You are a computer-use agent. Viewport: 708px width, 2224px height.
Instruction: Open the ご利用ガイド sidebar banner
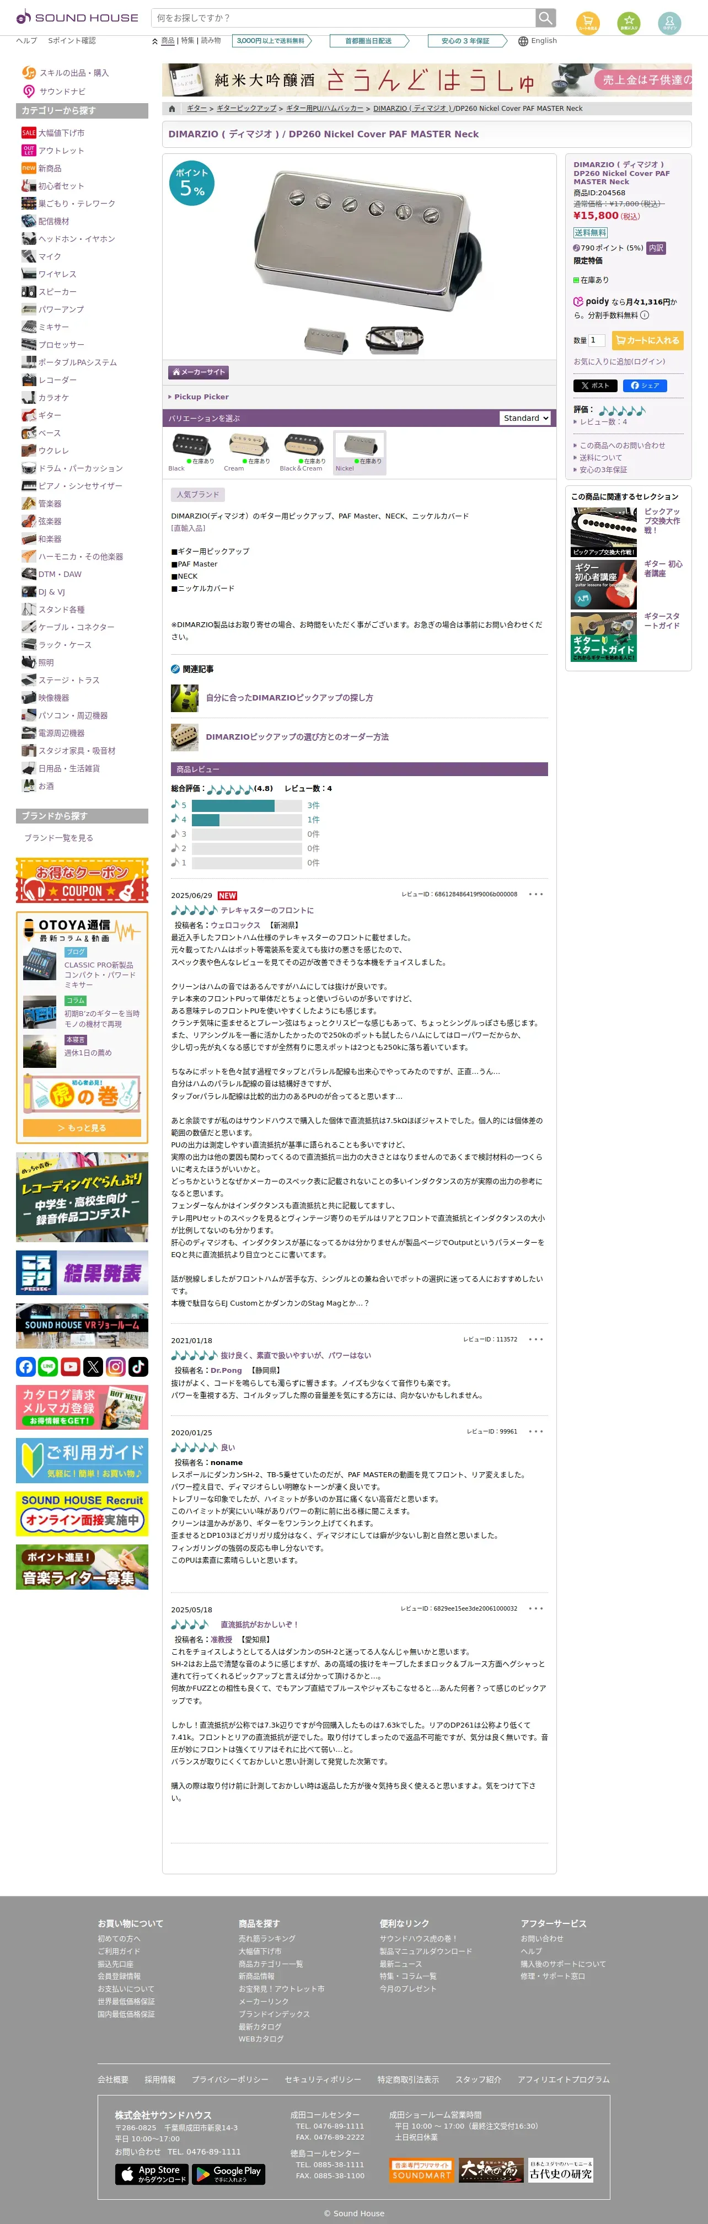coord(82,1461)
